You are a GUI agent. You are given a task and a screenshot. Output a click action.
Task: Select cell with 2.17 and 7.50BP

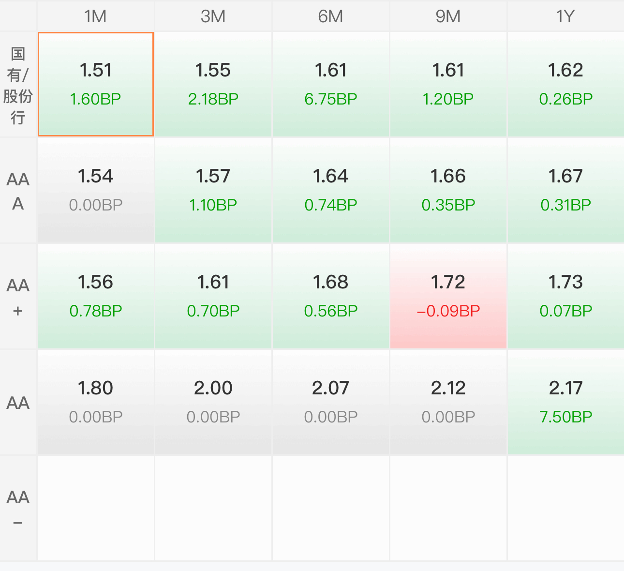click(566, 402)
